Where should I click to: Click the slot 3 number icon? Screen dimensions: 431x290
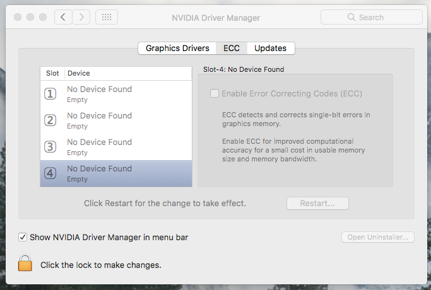click(50, 147)
